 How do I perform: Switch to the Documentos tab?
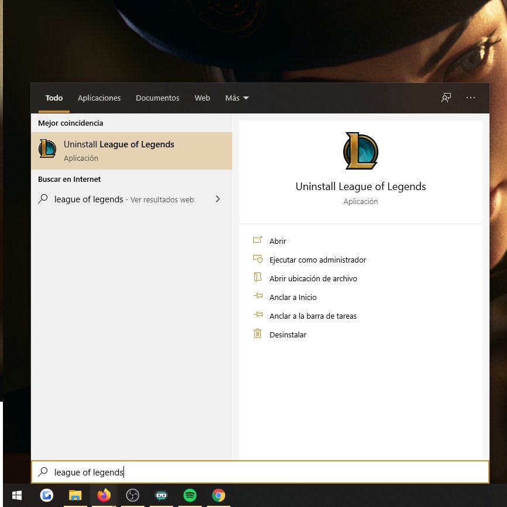[157, 98]
